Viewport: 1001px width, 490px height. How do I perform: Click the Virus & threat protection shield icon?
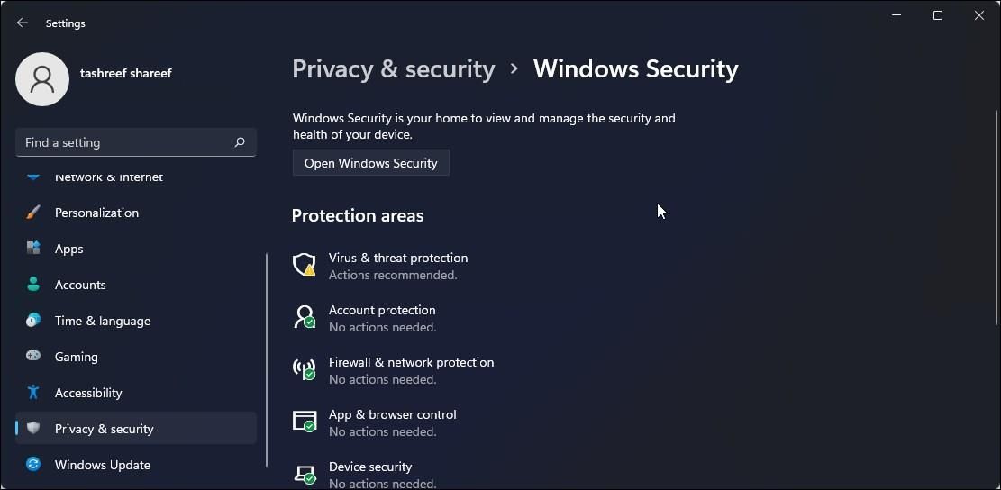click(x=305, y=265)
